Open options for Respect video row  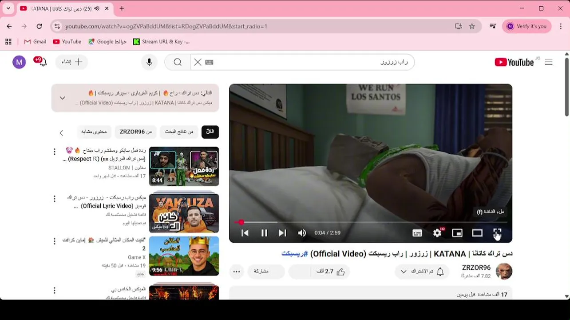pyautogui.click(x=55, y=152)
